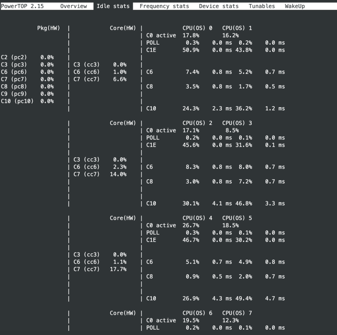Switch to the WakeUp tab
Screen dimensions: 337x335
[x=295, y=6]
